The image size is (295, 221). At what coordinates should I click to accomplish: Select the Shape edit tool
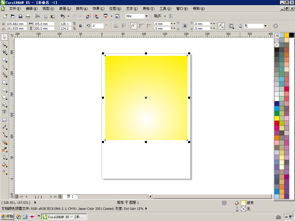(x=4, y=45)
